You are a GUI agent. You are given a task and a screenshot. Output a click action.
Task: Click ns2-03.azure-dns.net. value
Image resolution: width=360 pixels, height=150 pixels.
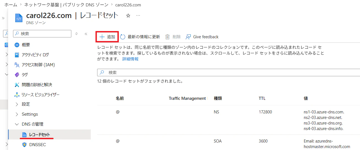(323, 118)
